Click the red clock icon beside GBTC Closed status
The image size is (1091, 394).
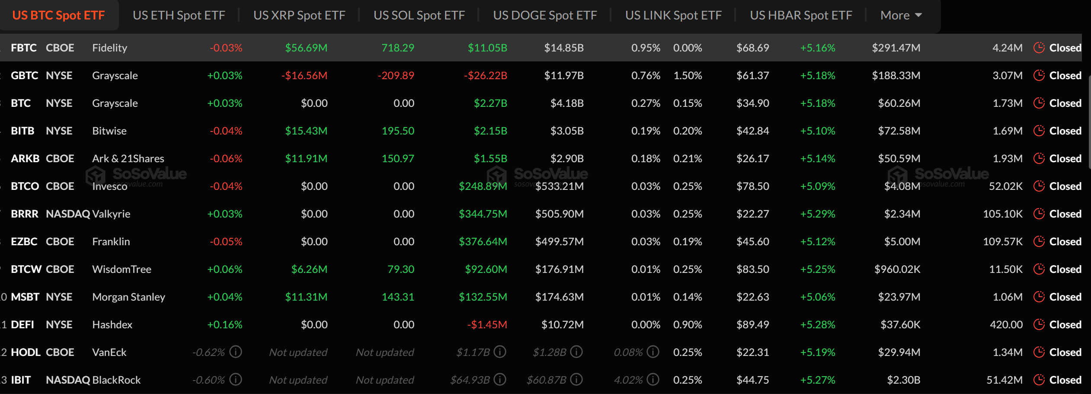[1039, 75]
